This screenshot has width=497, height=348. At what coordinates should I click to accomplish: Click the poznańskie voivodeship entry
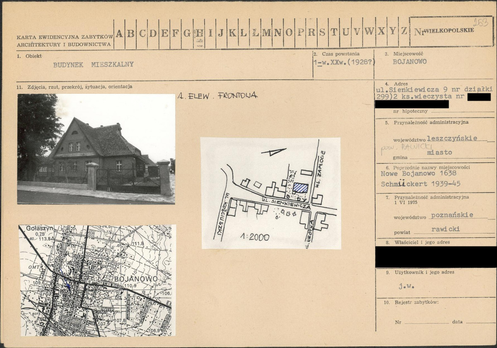click(x=452, y=215)
